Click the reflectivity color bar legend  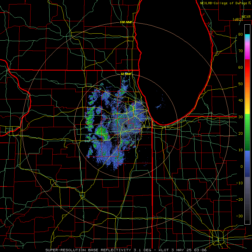247,124
